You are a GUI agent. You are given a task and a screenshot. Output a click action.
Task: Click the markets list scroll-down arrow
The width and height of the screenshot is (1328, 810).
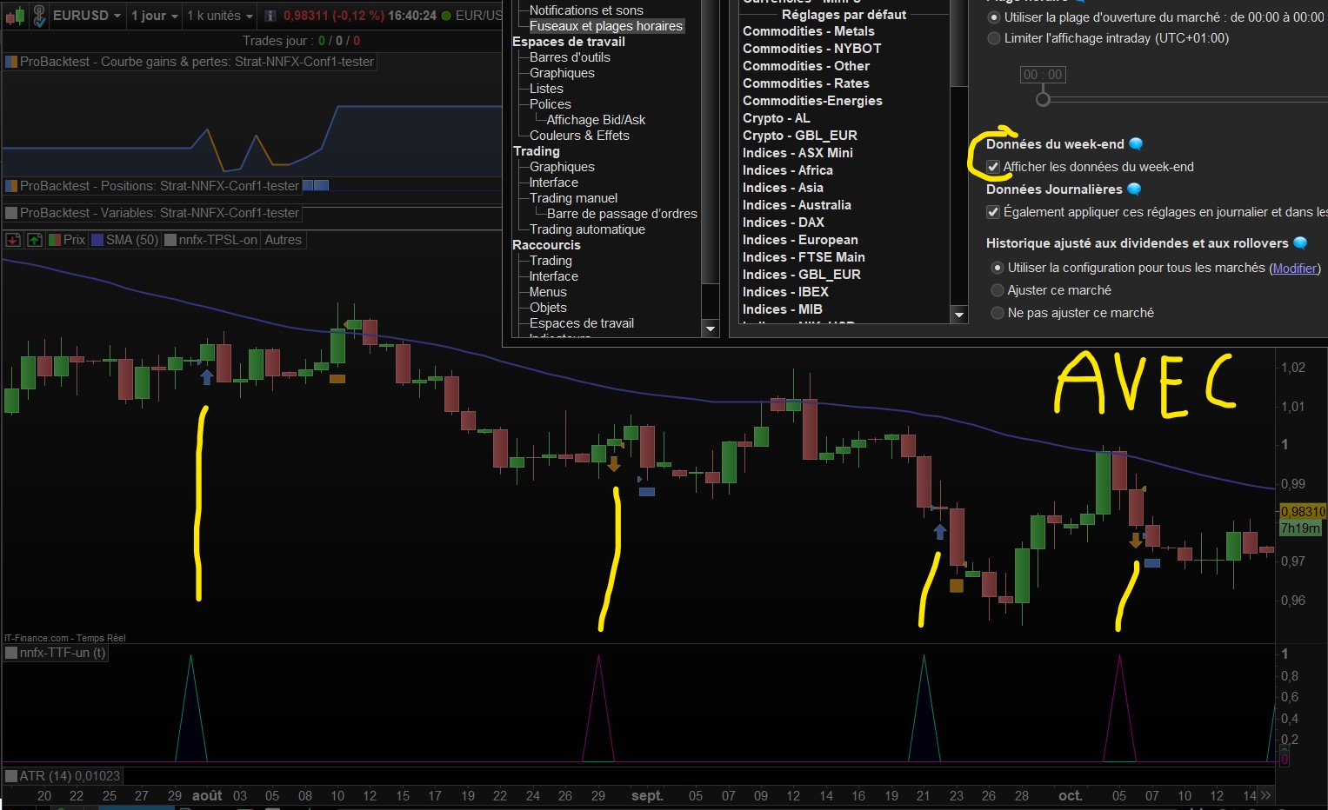(959, 315)
